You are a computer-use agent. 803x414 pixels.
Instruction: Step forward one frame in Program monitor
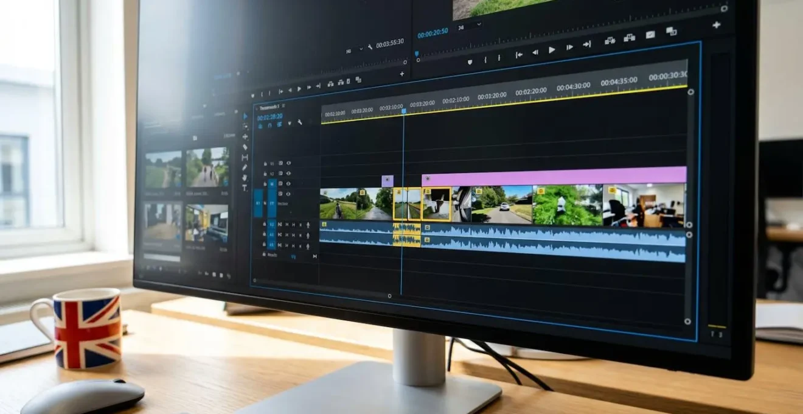[569, 47]
